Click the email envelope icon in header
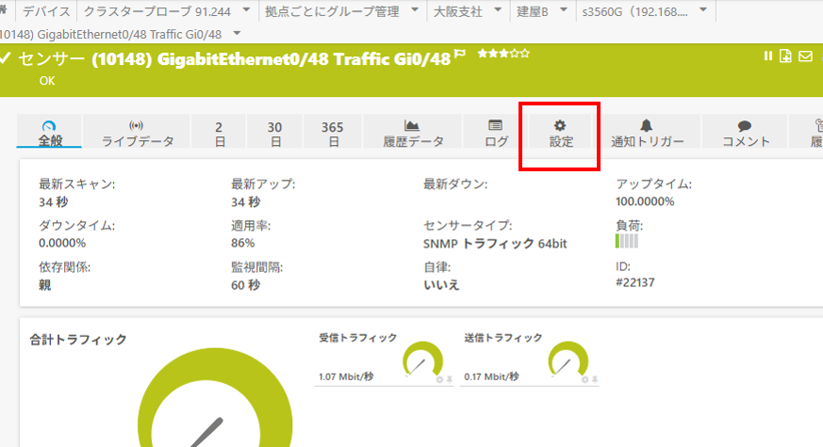 point(805,56)
